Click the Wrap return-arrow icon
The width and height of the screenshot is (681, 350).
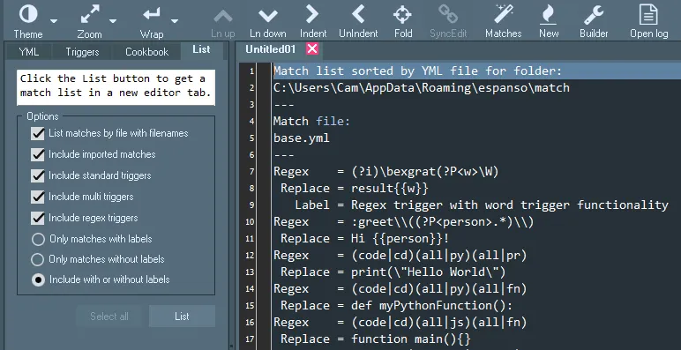(152, 14)
